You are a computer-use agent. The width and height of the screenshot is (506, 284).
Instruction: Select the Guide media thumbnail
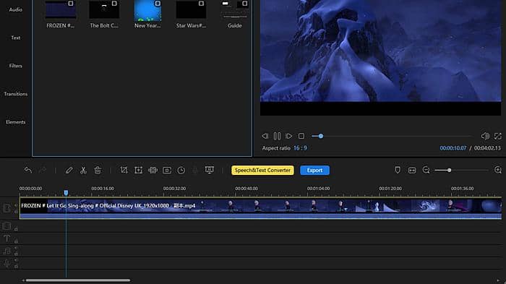coord(235,9)
